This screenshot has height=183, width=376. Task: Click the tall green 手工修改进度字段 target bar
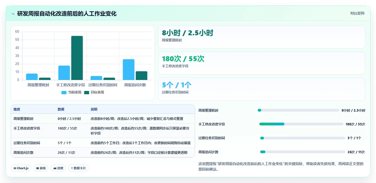tap(77, 58)
